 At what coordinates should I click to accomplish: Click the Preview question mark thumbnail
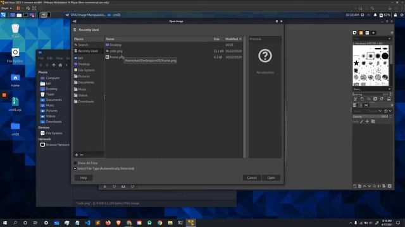click(265, 55)
